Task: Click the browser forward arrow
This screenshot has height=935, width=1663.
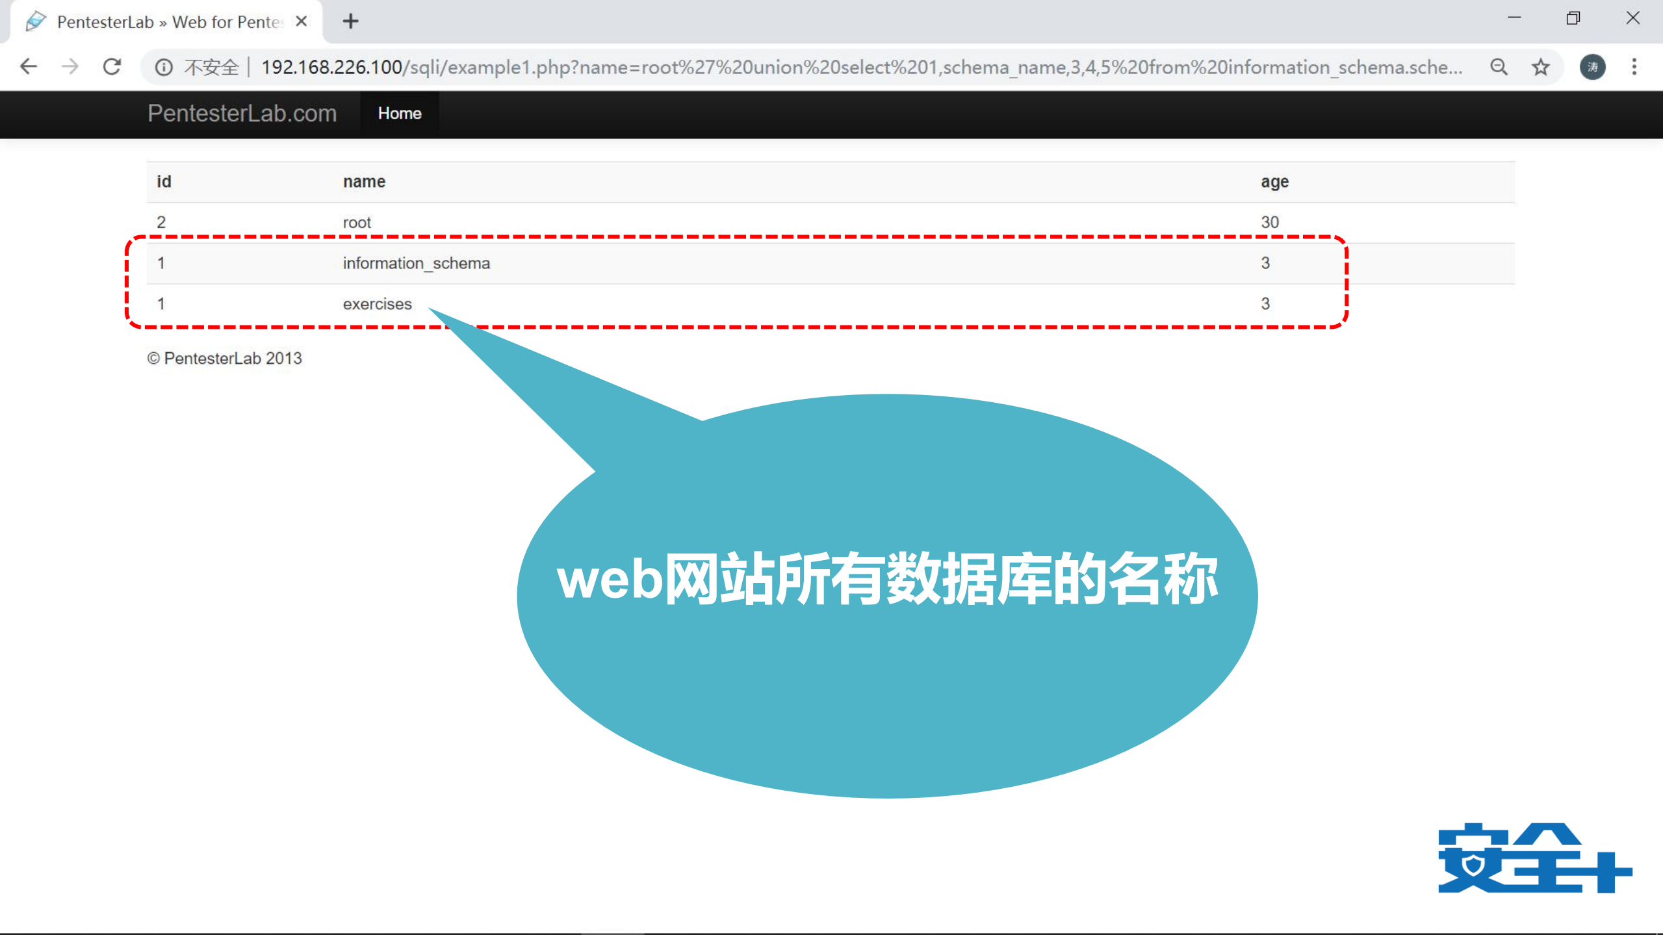Action: (70, 66)
